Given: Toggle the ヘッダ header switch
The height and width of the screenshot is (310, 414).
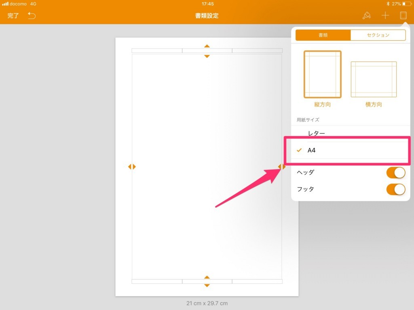Looking at the screenshot, I should pos(396,173).
